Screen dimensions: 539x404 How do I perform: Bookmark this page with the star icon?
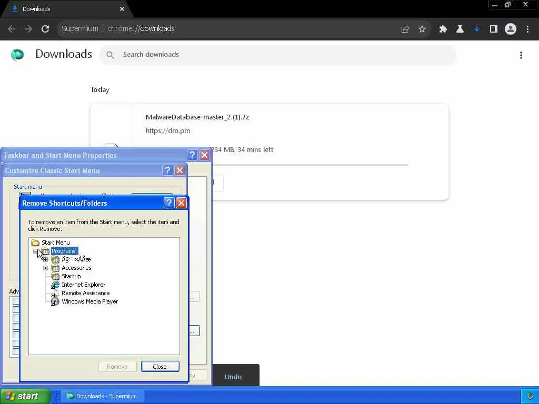coord(422,29)
